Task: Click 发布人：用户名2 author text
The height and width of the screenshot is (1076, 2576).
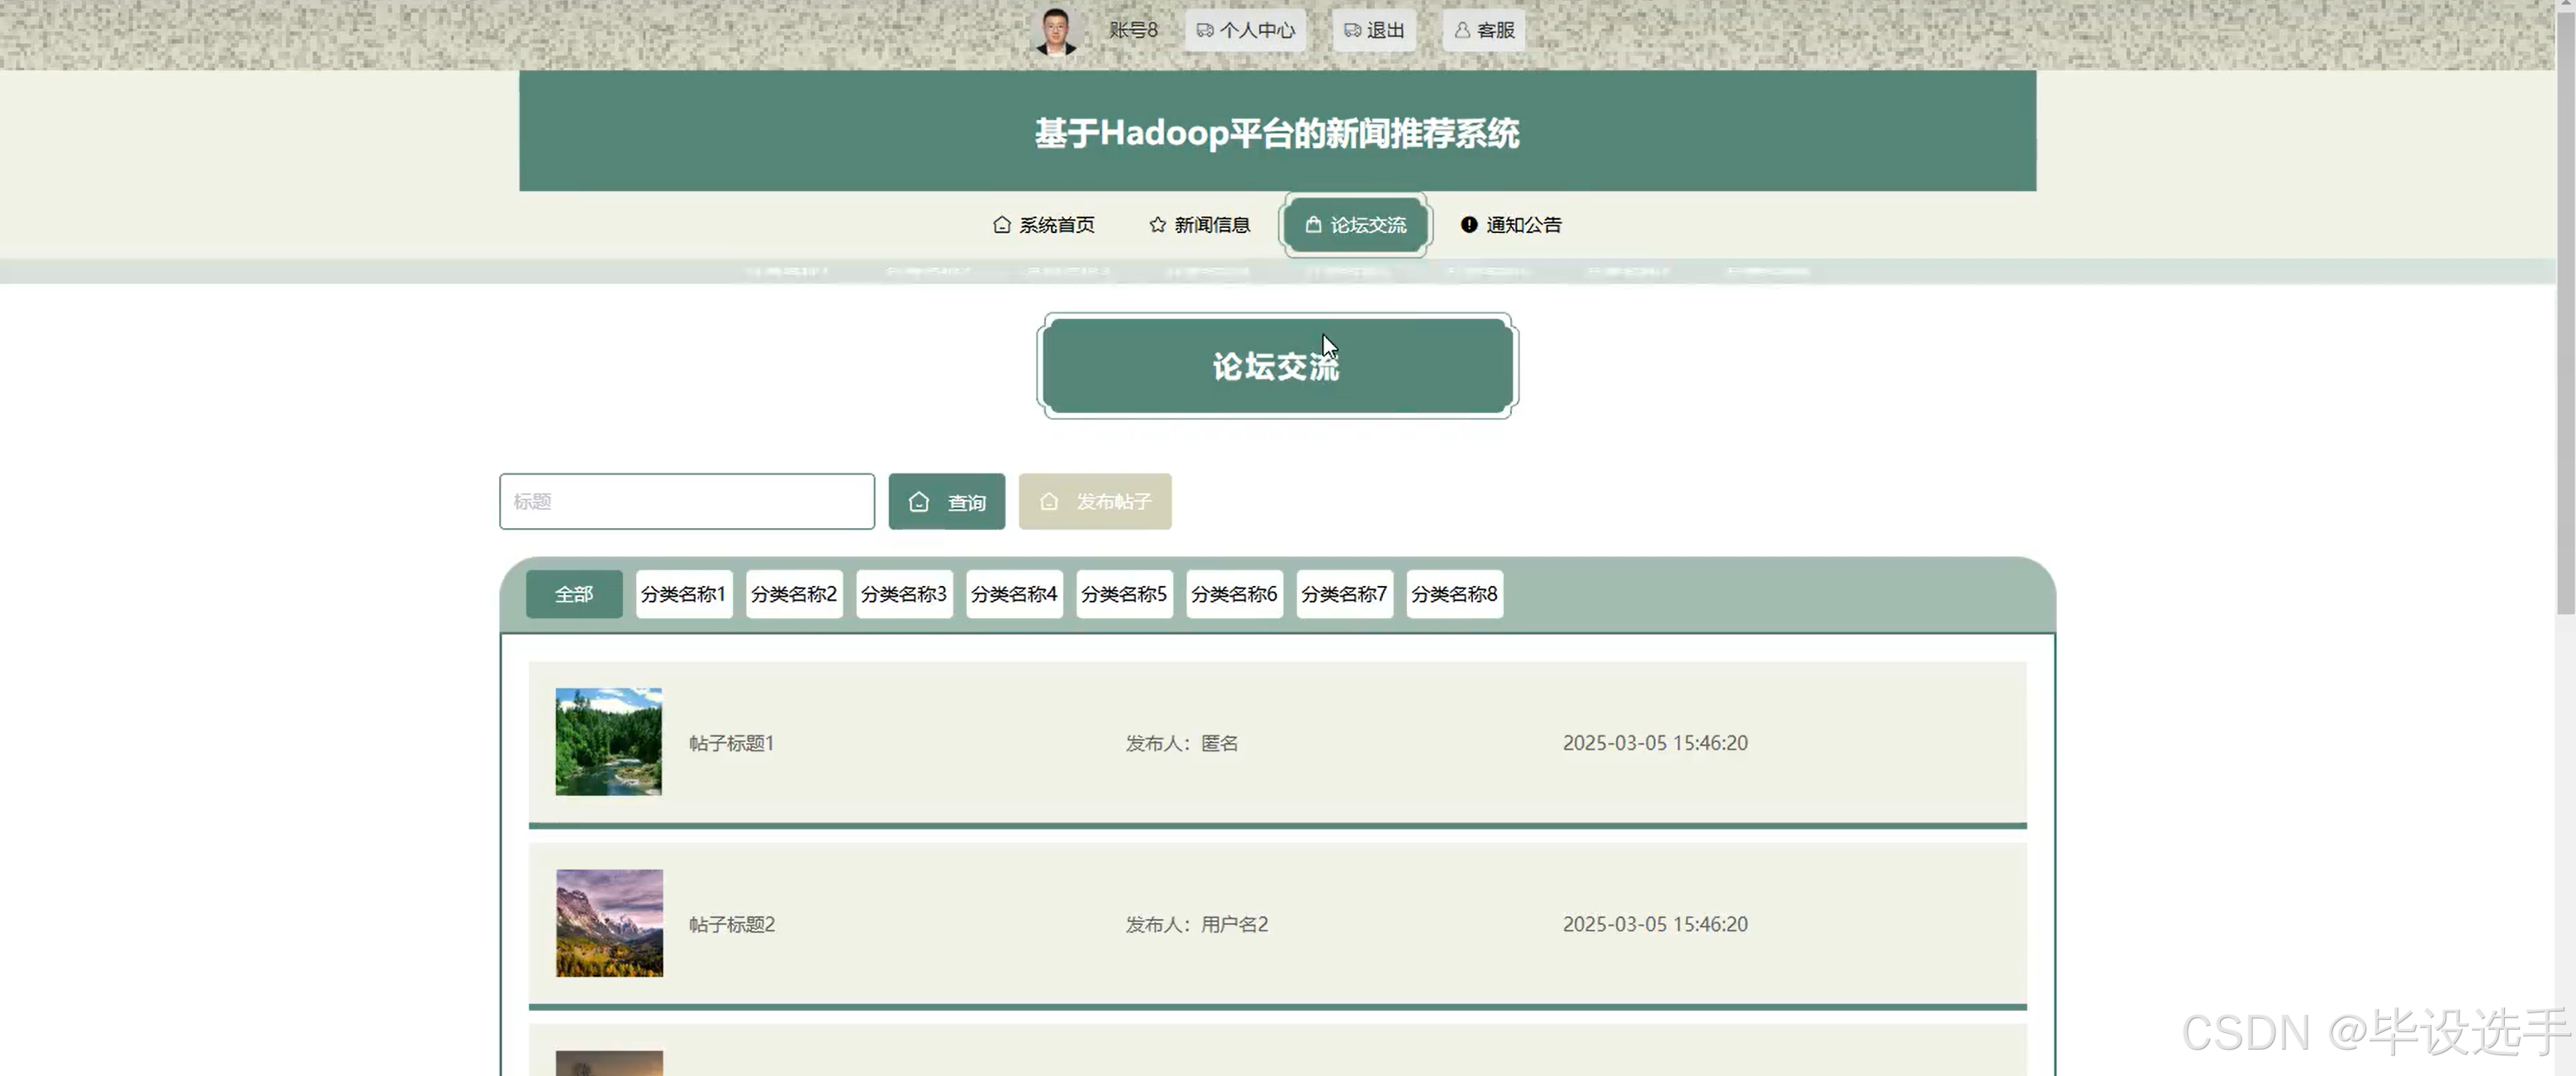Action: coord(1197,924)
